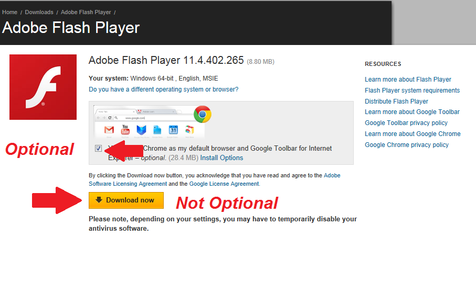Click the Home breadcrumb link
Screen dimensions: 476x293
pos(10,13)
